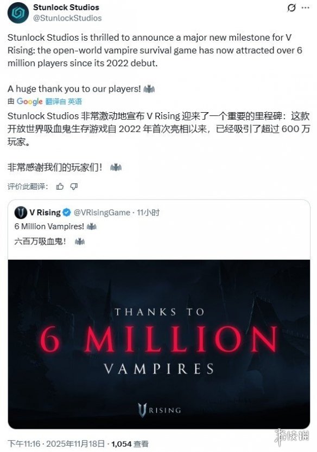Click the 11小时 timestamp of quoted tweet
The width and height of the screenshot is (317, 452).
pyautogui.click(x=148, y=212)
